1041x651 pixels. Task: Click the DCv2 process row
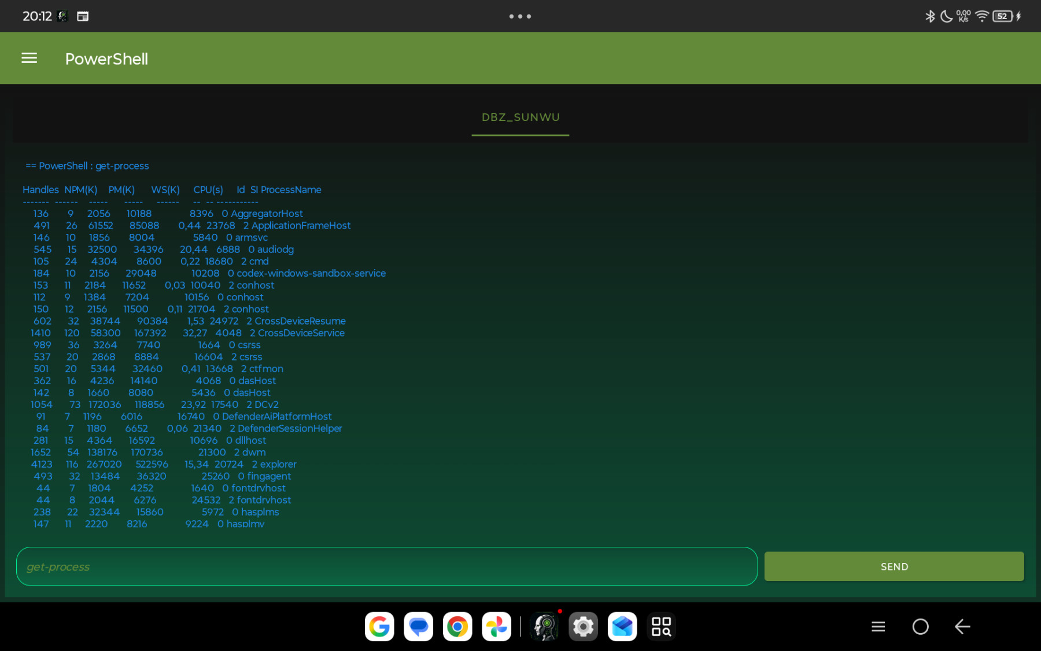click(154, 405)
